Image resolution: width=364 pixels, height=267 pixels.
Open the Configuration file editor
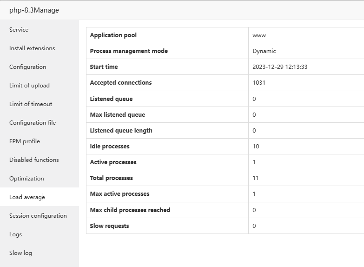point(33,123)
